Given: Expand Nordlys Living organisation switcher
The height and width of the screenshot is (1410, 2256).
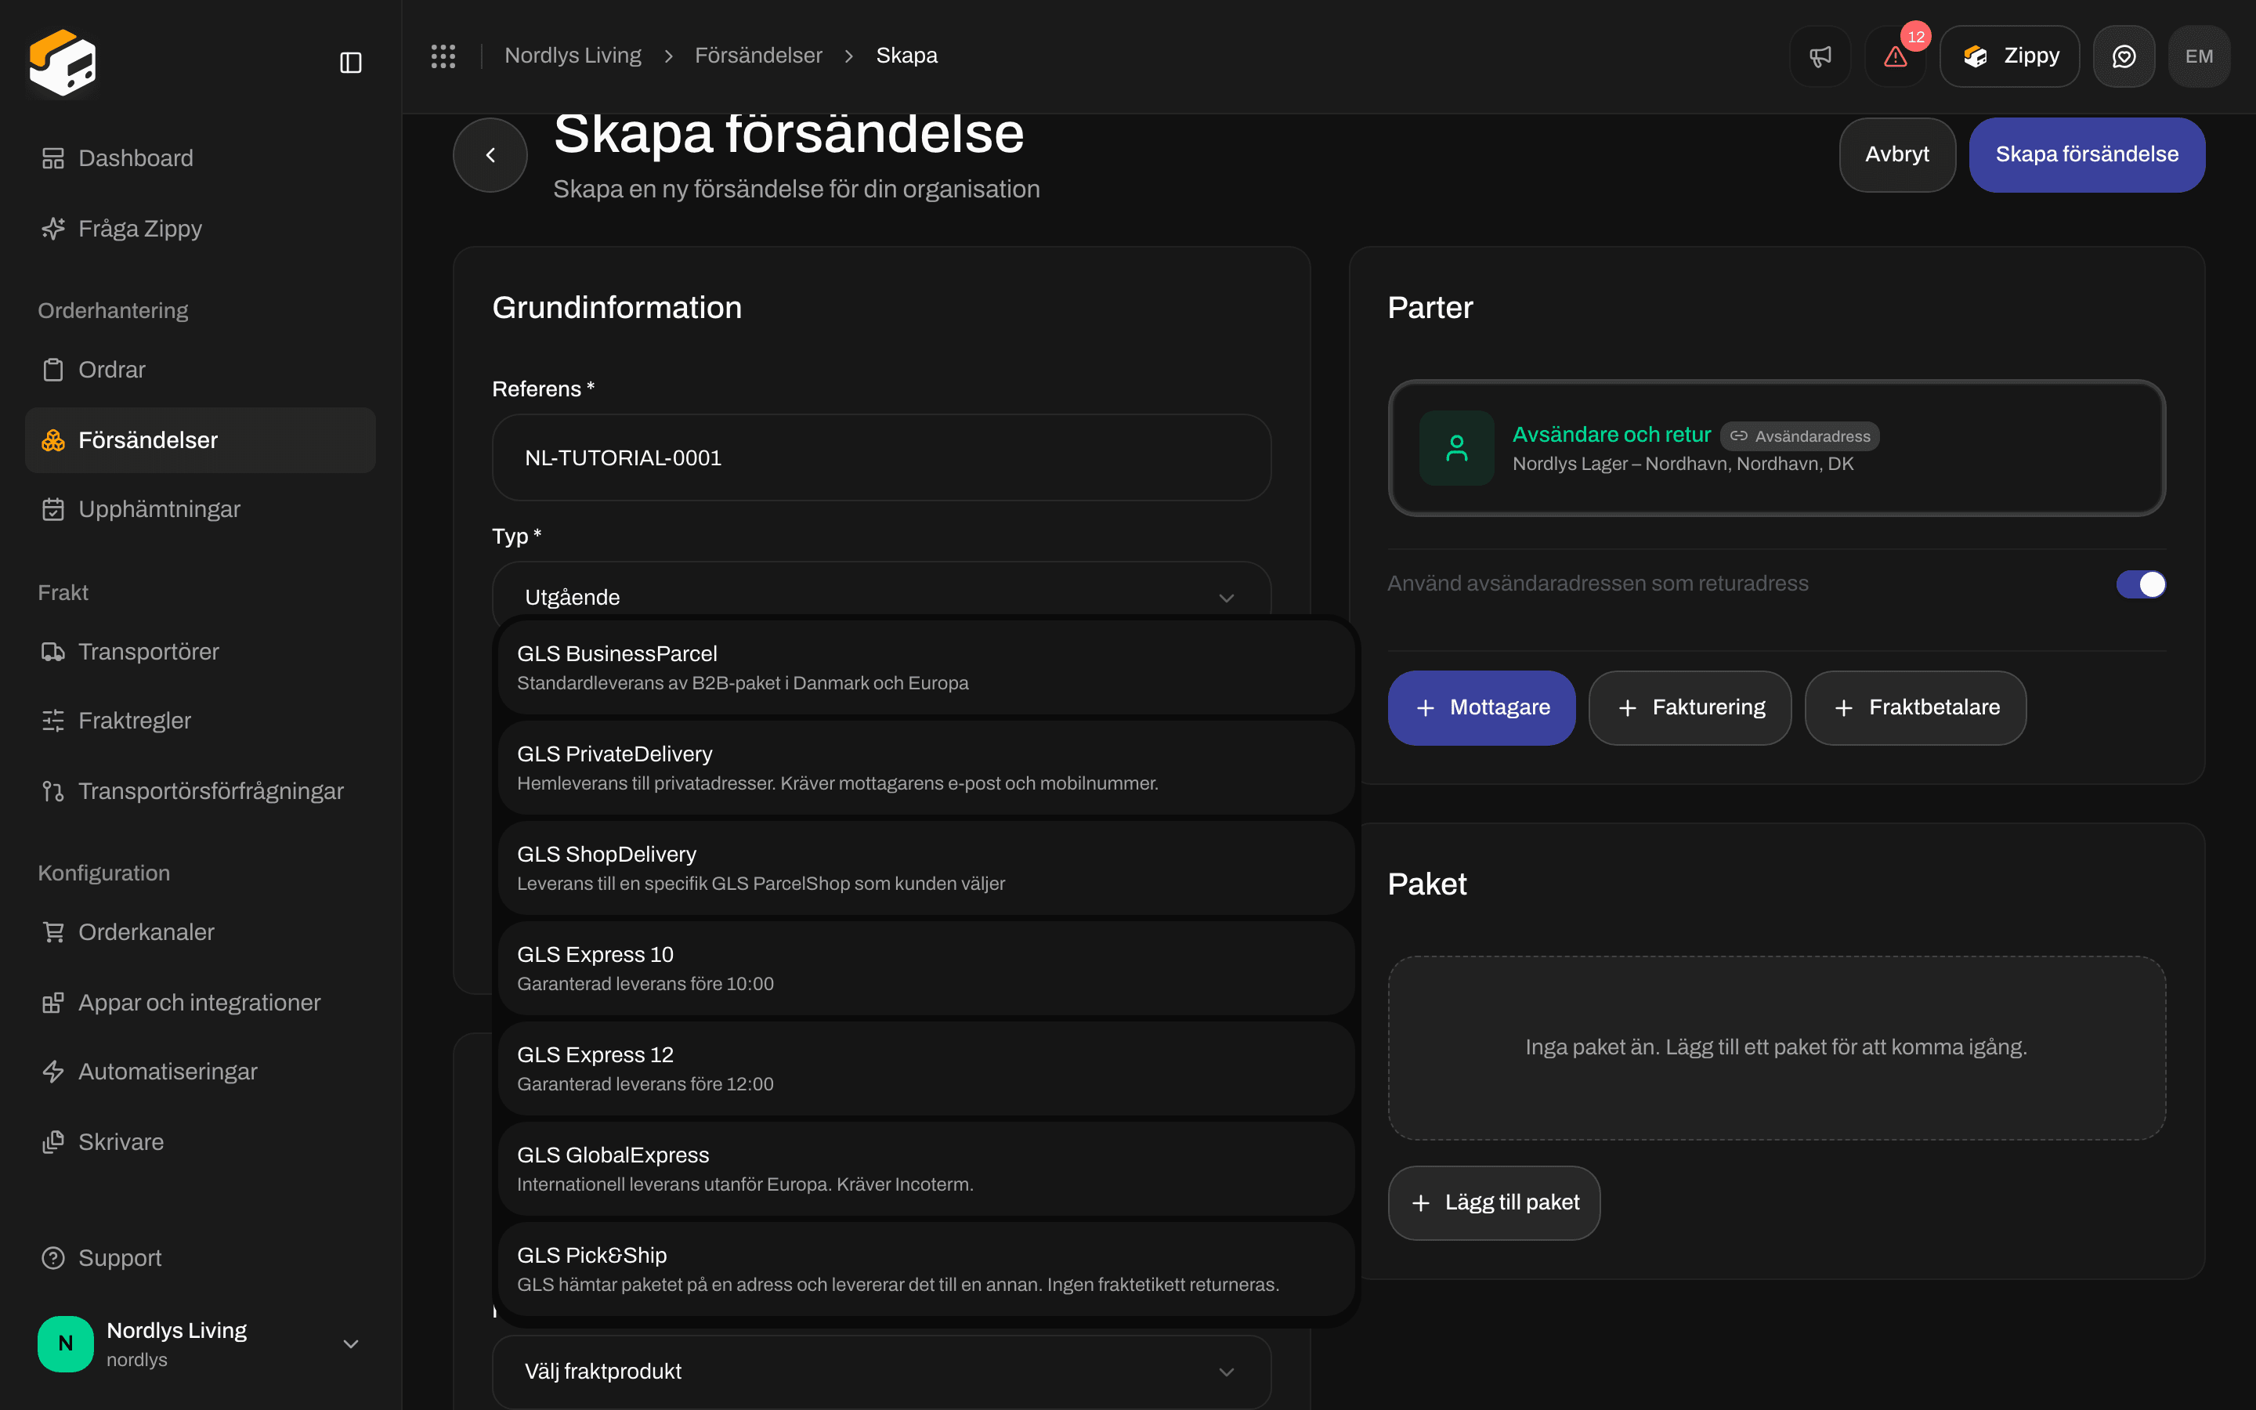Looking at the screenshot, I should click(201, 1343).
